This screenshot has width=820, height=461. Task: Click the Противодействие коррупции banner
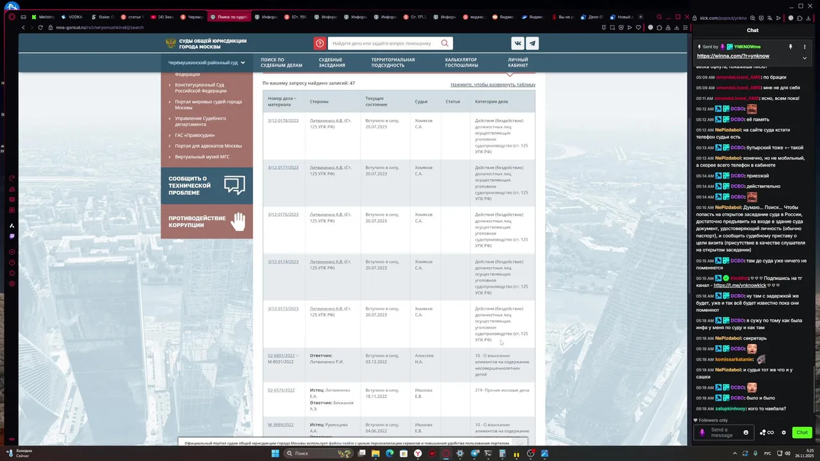(206, 222)
